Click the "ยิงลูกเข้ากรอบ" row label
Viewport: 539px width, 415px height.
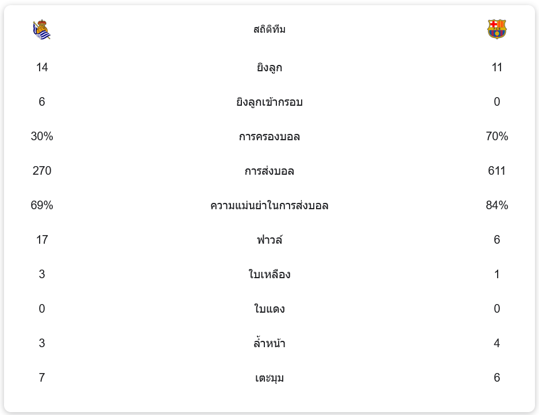269,102
